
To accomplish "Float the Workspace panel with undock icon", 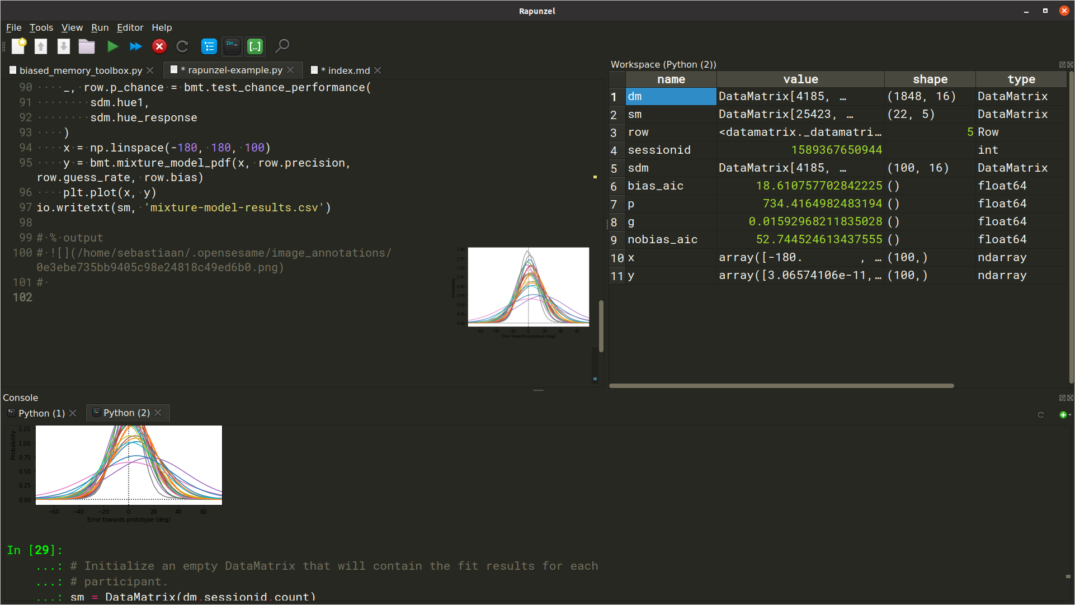I will (x=1062, y=65).
